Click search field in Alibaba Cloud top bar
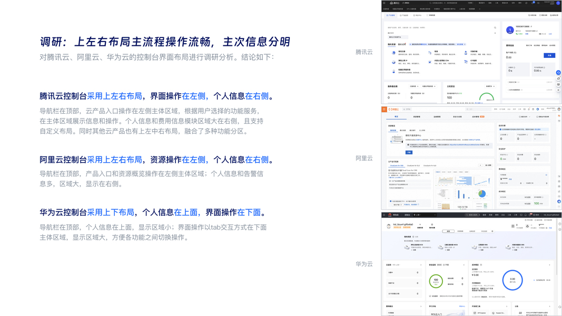The height and width of the screenshot is (316, 562). (x=478, y=109)
